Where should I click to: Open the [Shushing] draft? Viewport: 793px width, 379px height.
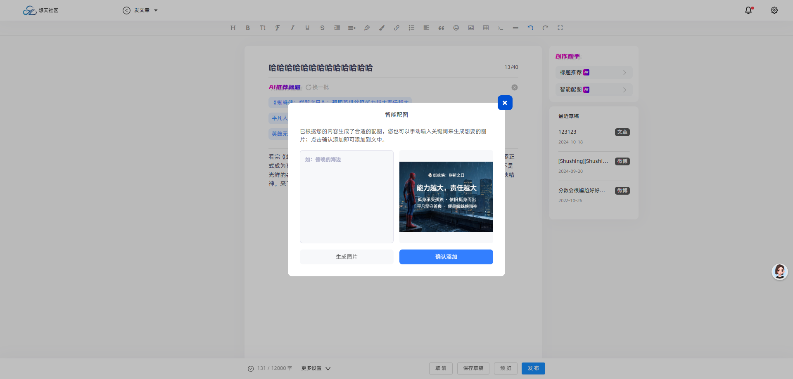[583, 161]
